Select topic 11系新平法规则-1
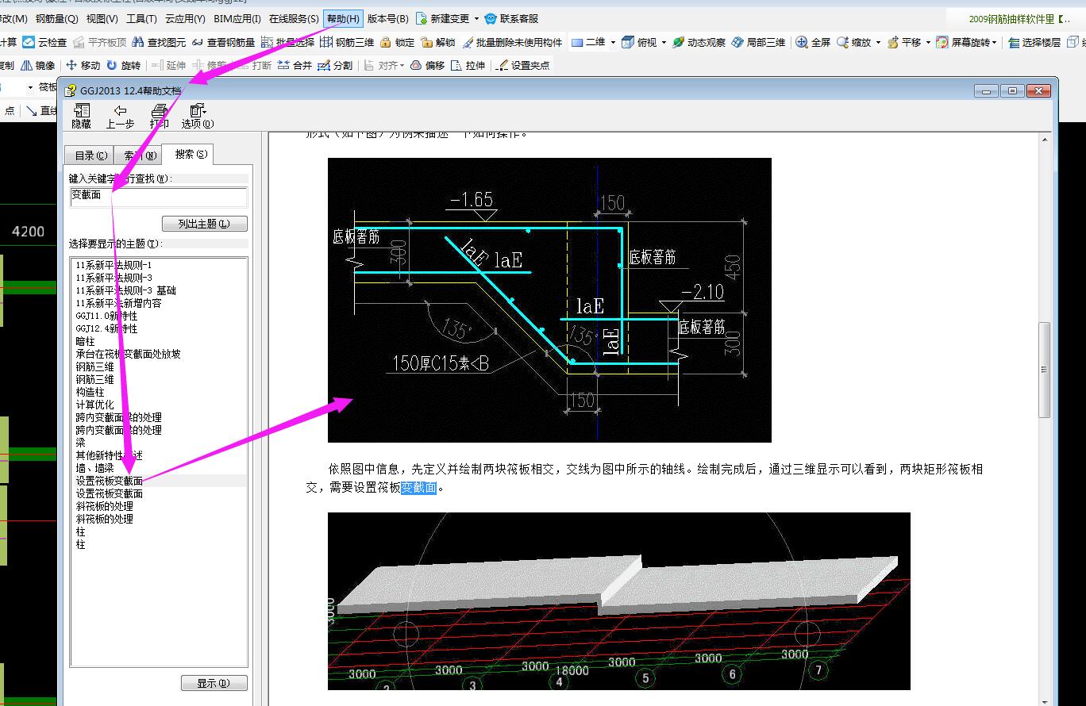The width and height of the screenshot is (1086, 706). coord(114,265)
